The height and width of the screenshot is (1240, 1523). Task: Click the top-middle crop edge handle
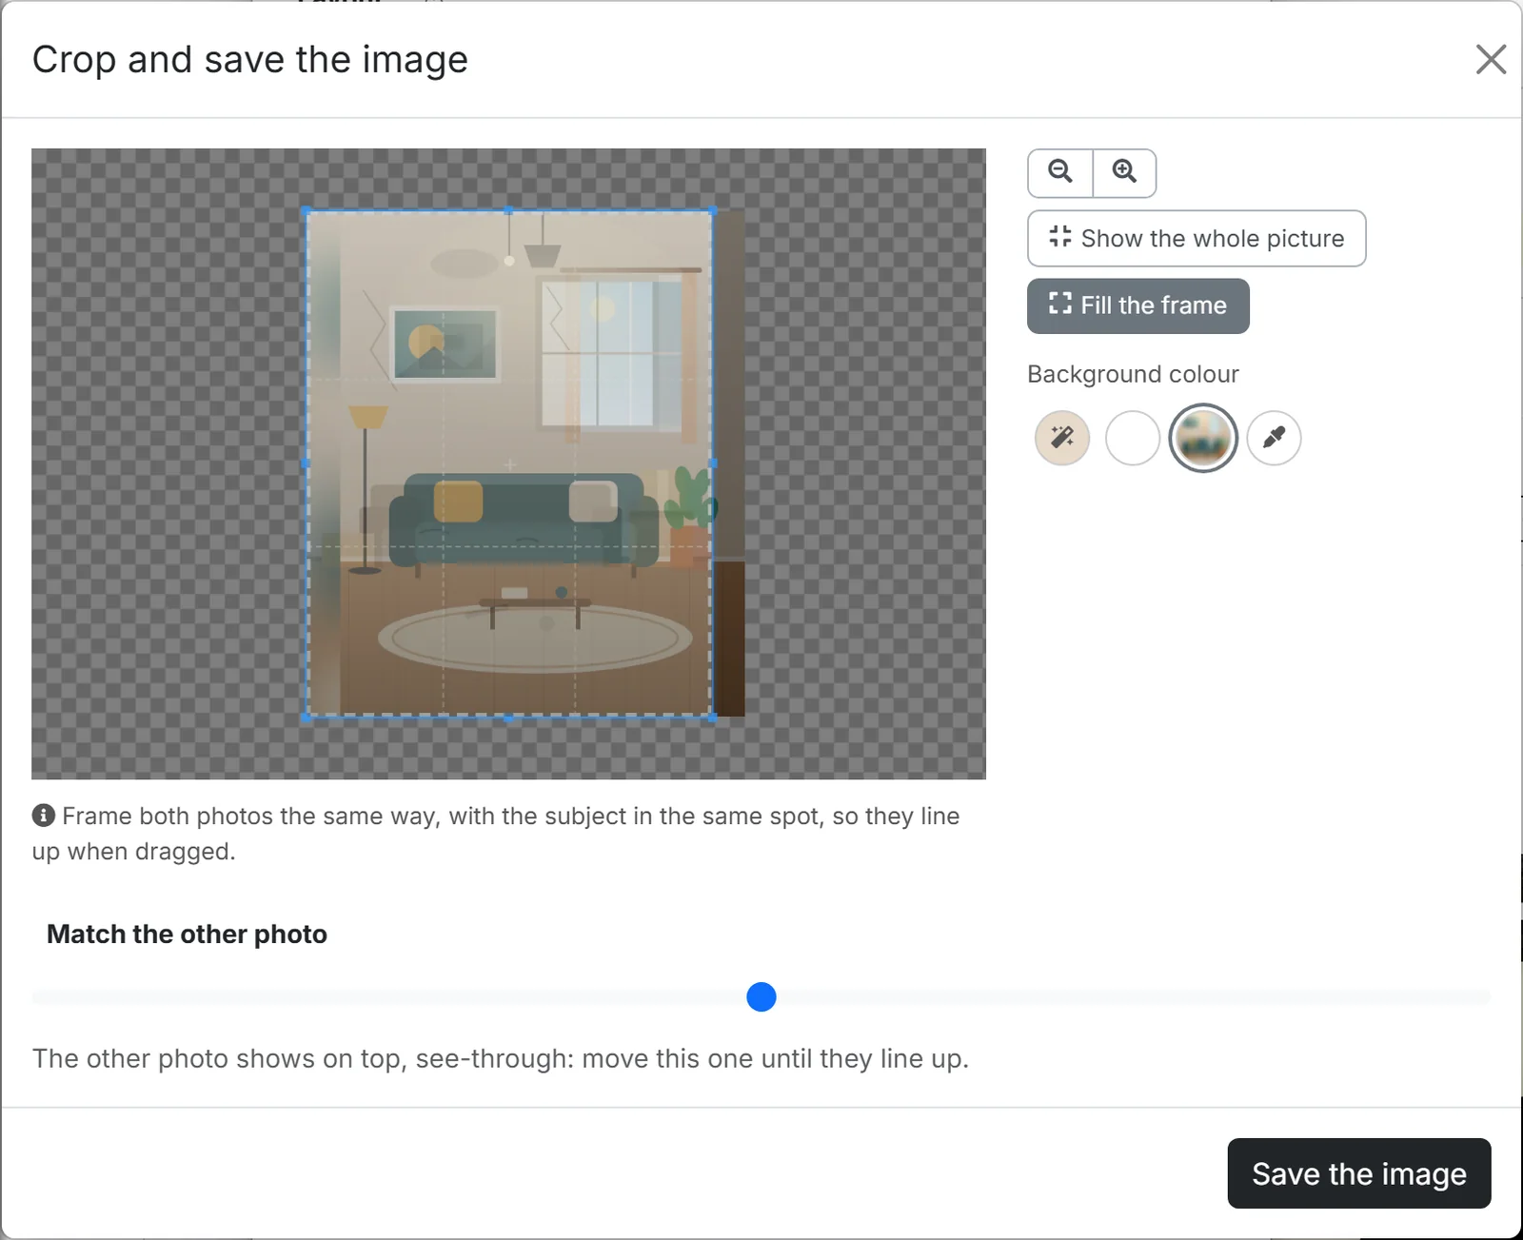[x=509, y=210]
